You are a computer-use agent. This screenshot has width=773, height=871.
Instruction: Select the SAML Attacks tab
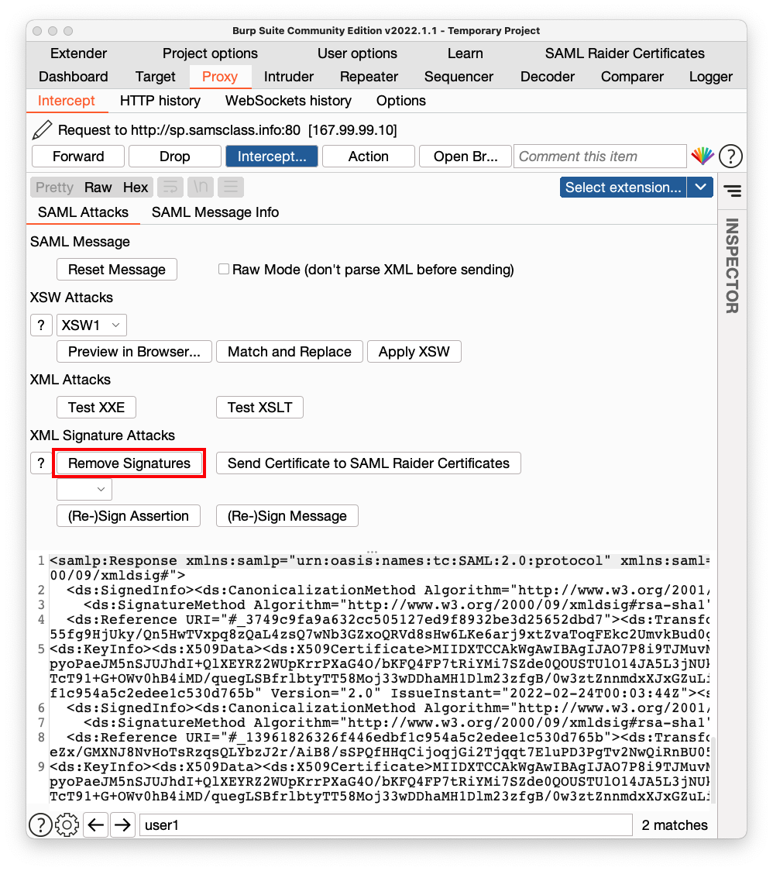[x=83, y=212]
